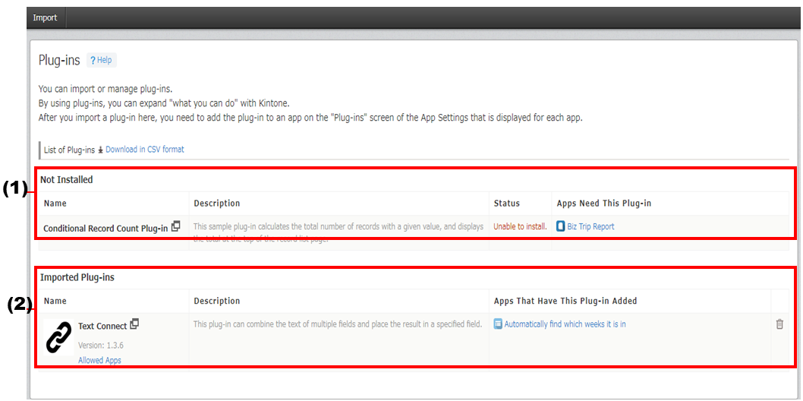Open 'Automatically find which weeks it is in' link
Screen dimensions: 803x401
click(565, 324)
